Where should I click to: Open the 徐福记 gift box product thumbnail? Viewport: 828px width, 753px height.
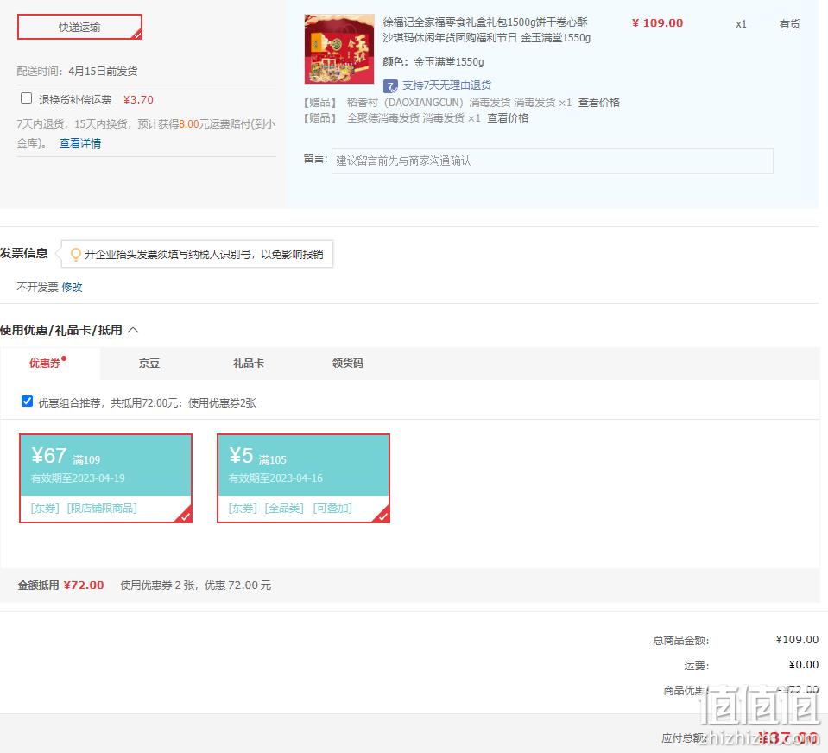point(339,49)
